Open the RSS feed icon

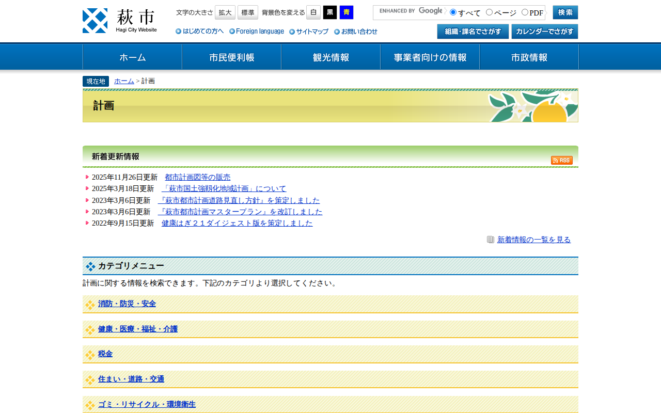tap(562, 160)
